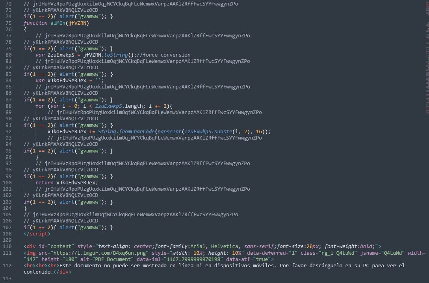The width and height of the screenshot is (429, 283).
Task: Click the substr method on line 92
Action: pos(223,132)
